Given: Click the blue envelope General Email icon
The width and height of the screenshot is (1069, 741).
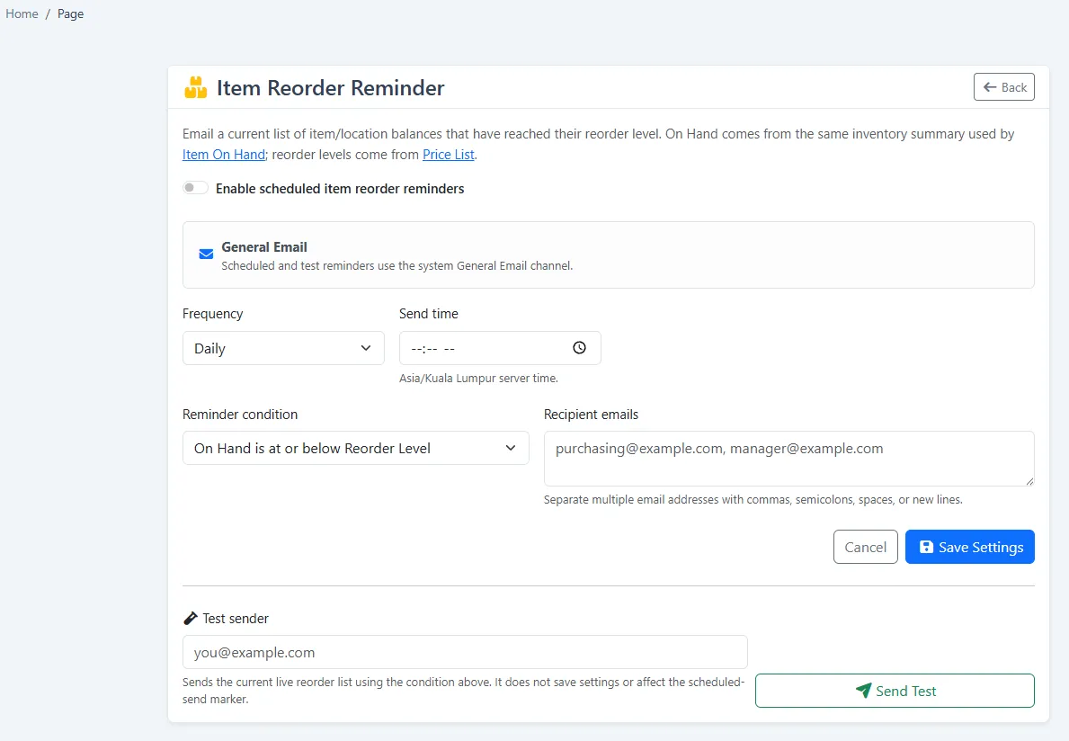Looking at the screenshot, I should click(x=206, y=254).
